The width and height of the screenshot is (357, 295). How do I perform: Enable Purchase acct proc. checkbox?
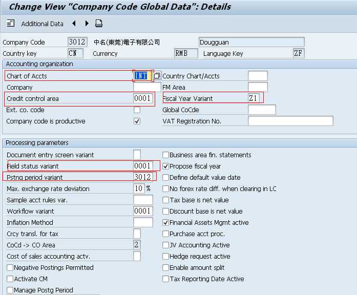coord(166,234)
